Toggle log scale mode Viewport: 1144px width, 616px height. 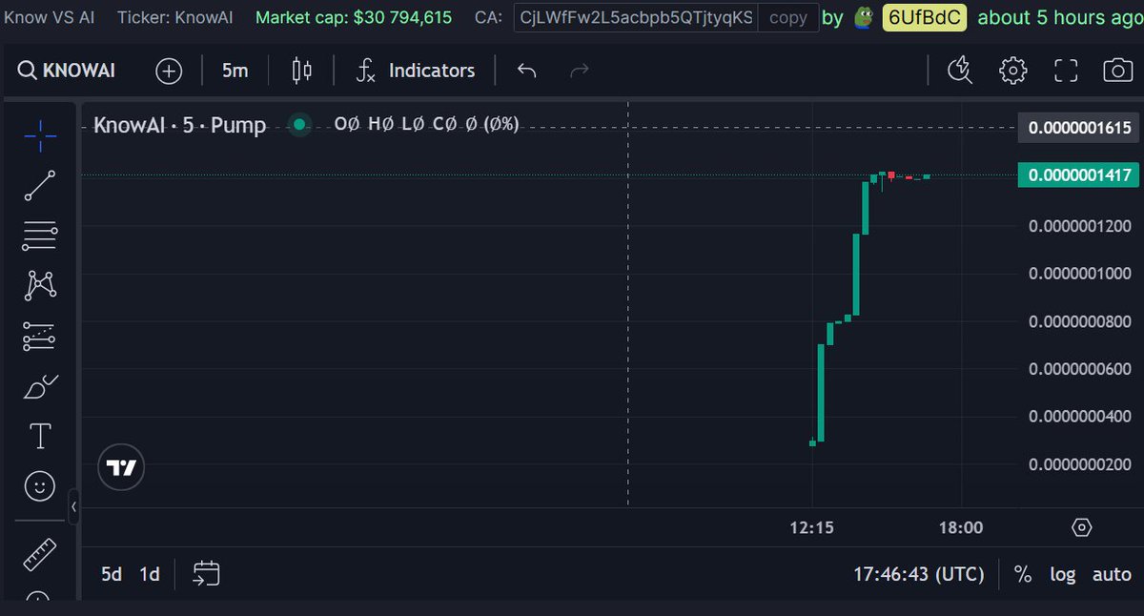pyautogui.click(x=1063, y=575)
